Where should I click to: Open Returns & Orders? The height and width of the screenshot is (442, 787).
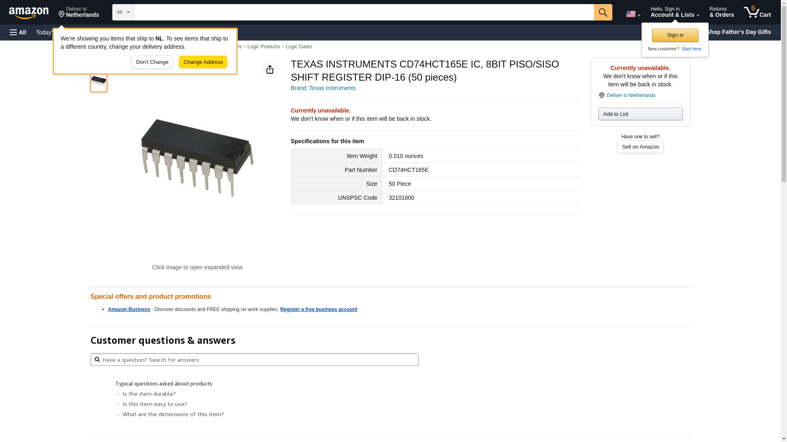pyautogui.click(x=721, y=12)
